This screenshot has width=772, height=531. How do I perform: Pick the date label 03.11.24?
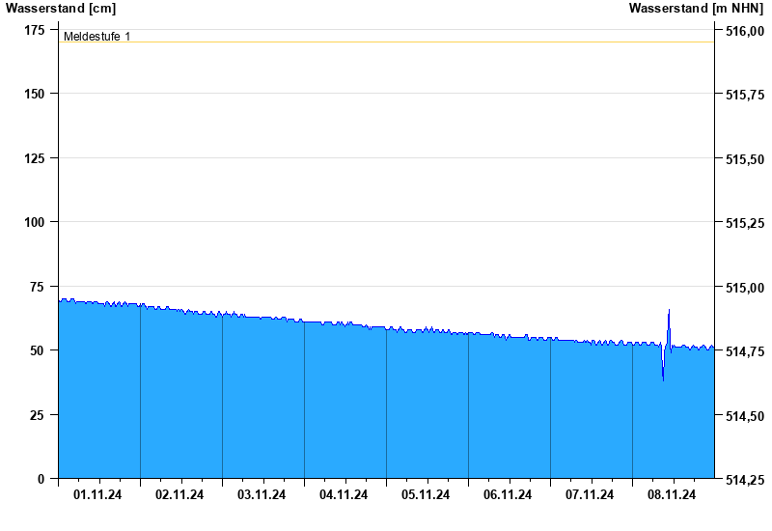pyautogui.click(x=262, y=494)
